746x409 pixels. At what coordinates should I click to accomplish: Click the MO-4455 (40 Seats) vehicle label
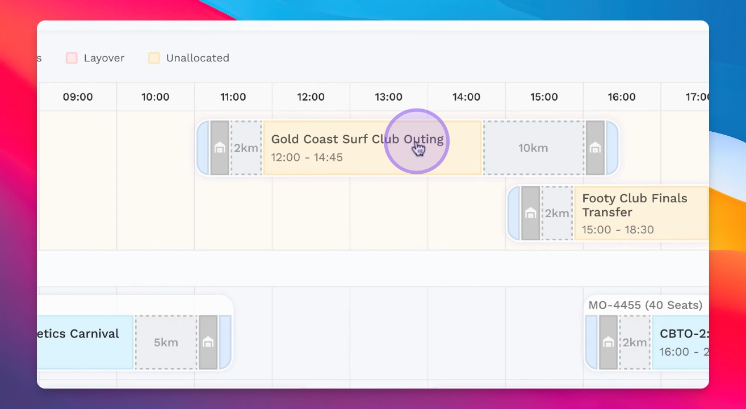coord(645,305)
